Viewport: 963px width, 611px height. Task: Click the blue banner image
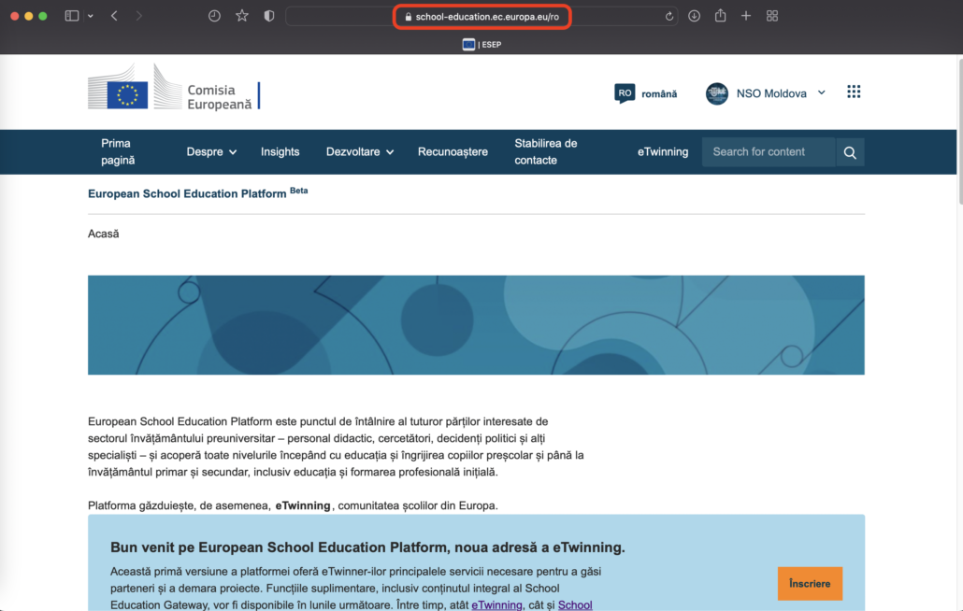[476, 325]
